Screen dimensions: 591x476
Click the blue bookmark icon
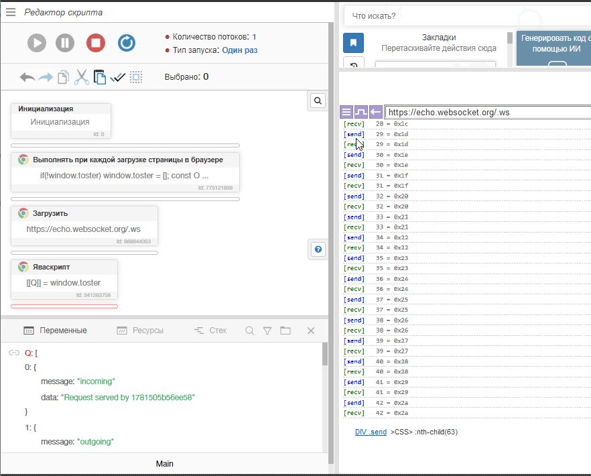click(353, 43)
